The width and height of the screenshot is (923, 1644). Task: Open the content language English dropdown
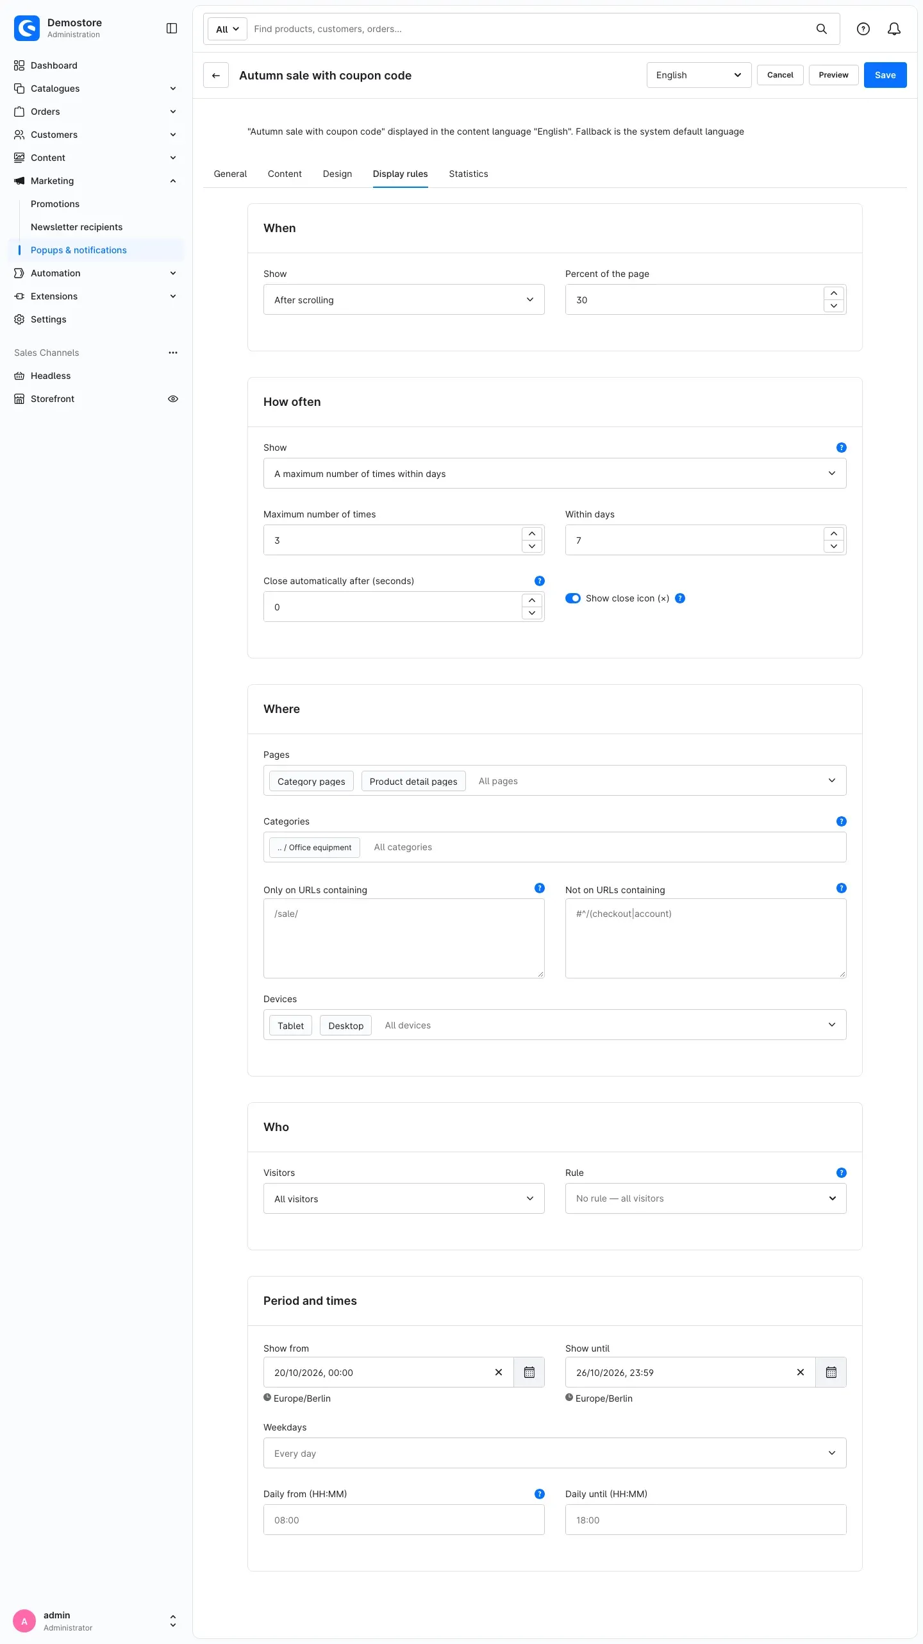tap(699, 75)
